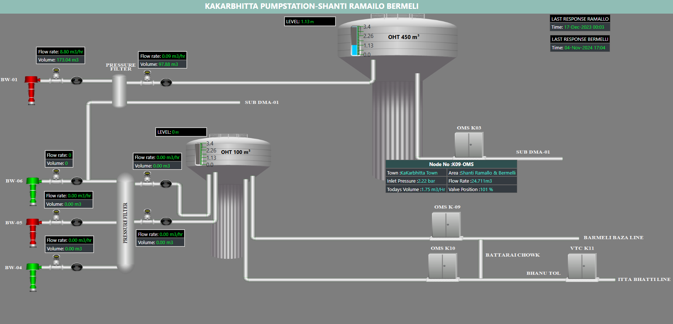Viewport: 673px width, 324px height.
Task: Toggle the black valve on BW-04 line
Action: click(77, 267)
